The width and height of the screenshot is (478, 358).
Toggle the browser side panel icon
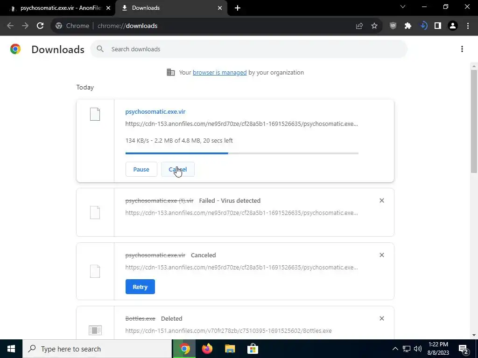click(438, 26)
